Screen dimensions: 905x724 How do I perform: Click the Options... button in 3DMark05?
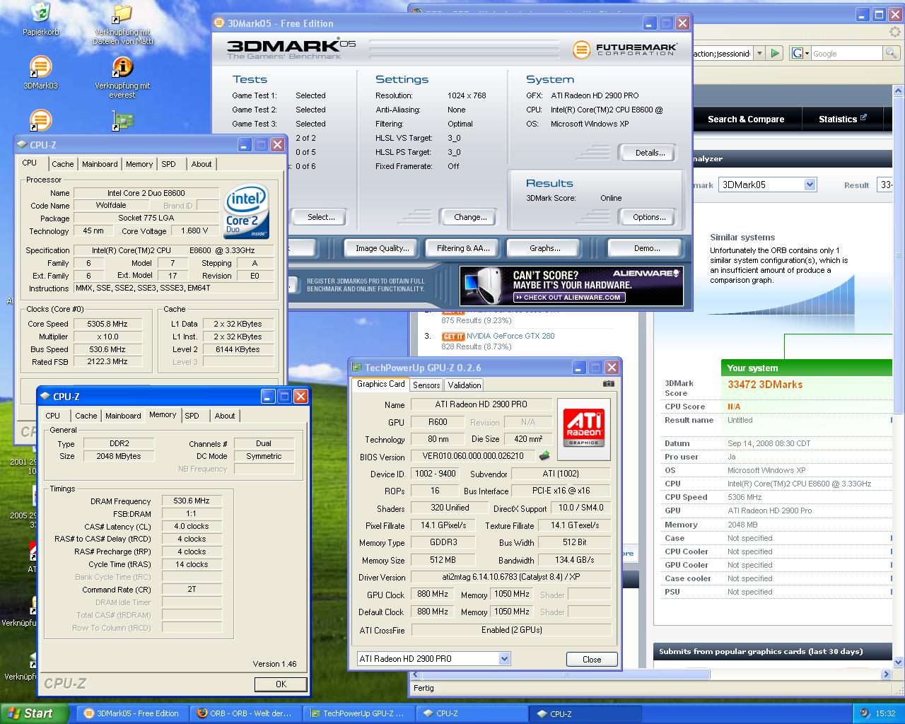point(649,217)
